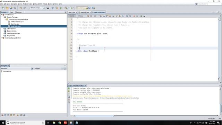This screenshot has height=125, width=222.
Task: Switch to the Start Page tab
Action: [x=72, y=12]
